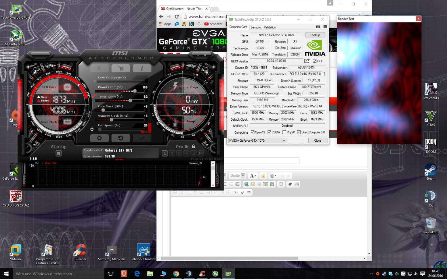
Task: Toggle the PhysX checkbox
Action: coord(284,132)
